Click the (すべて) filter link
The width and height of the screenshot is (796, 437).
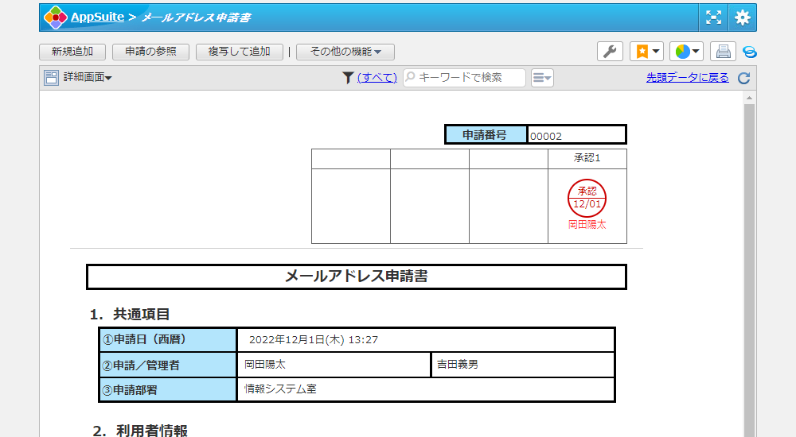[377, 77]
